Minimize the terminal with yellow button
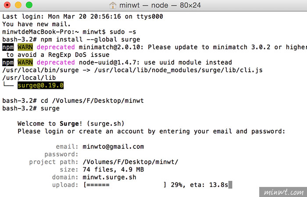307x197 pixels. click(x=18, y=5)
